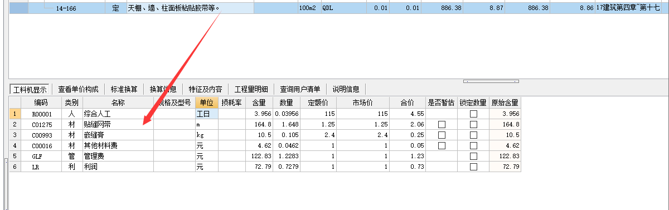Click the 含量 column header
669x210 pixels.
click(259, 102)
